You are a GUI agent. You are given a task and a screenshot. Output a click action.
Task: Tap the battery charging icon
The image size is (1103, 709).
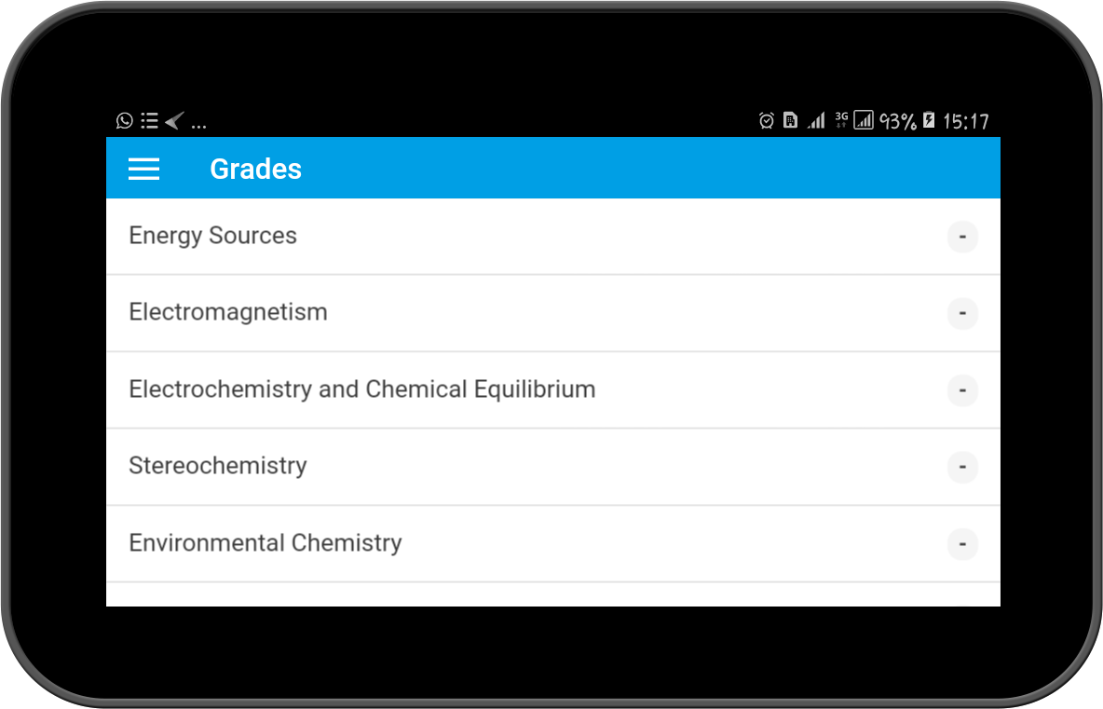929,120
